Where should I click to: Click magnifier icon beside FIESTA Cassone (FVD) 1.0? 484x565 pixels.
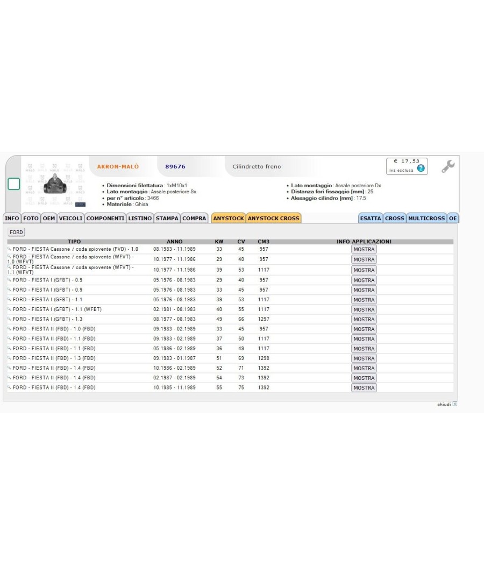tap(9, 249)
